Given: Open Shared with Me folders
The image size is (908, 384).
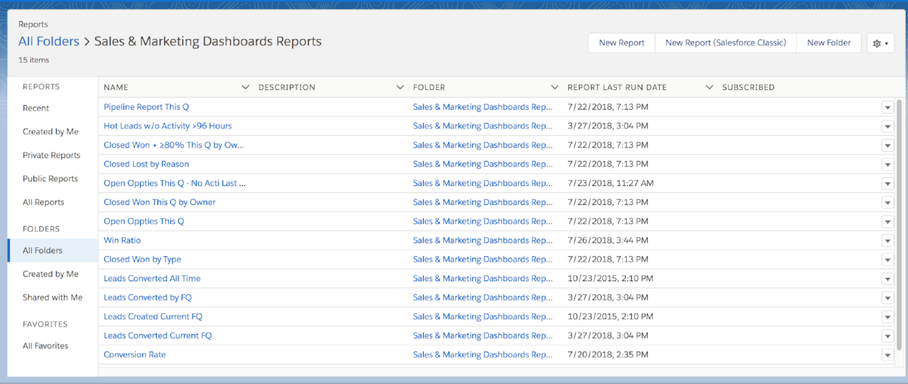Looking at the screenshot, I should pos(53,297).
